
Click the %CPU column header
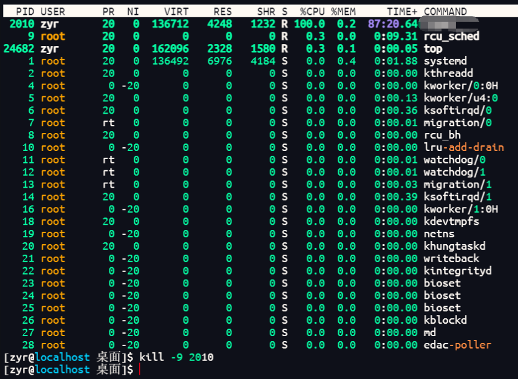tap(312, 11)
